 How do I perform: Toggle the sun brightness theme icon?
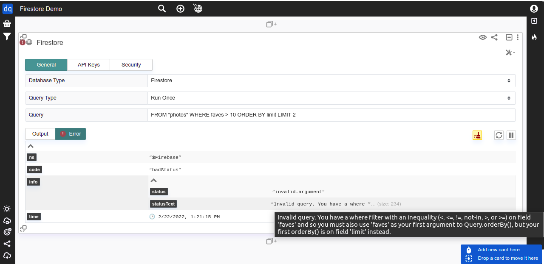click(x=7, y=209)
